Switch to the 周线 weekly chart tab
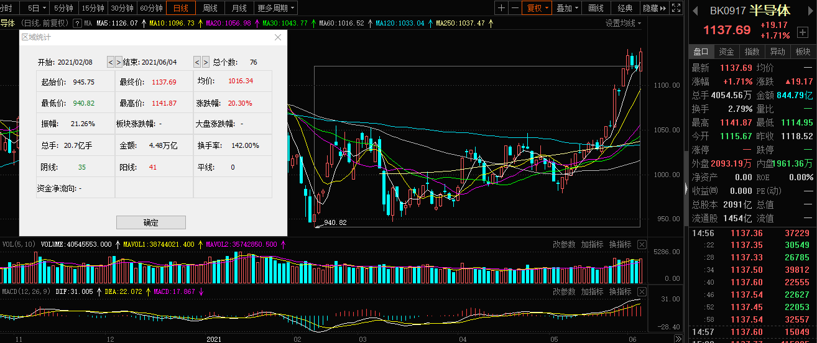Screen dimensions: 817x343 click(x=210, y=8)
